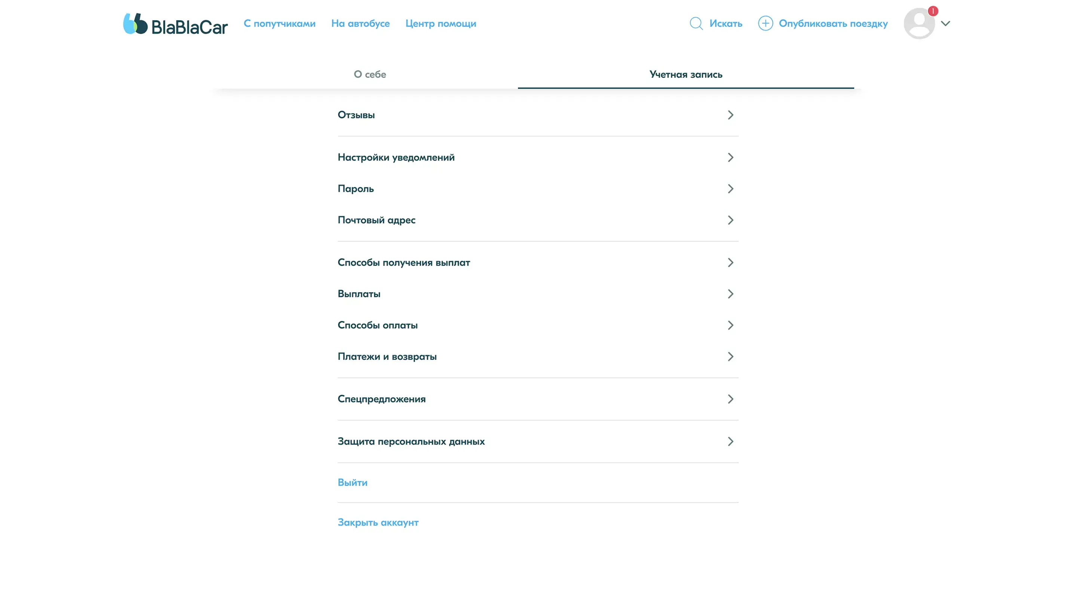This screenshot has width=1077, height=606.
Task: Click the plus circle publish-trip icon
Action: pyautogui.click(x=765, y=24)
